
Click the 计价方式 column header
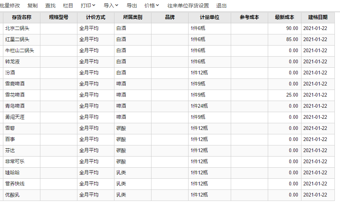[x=96, y=17]
